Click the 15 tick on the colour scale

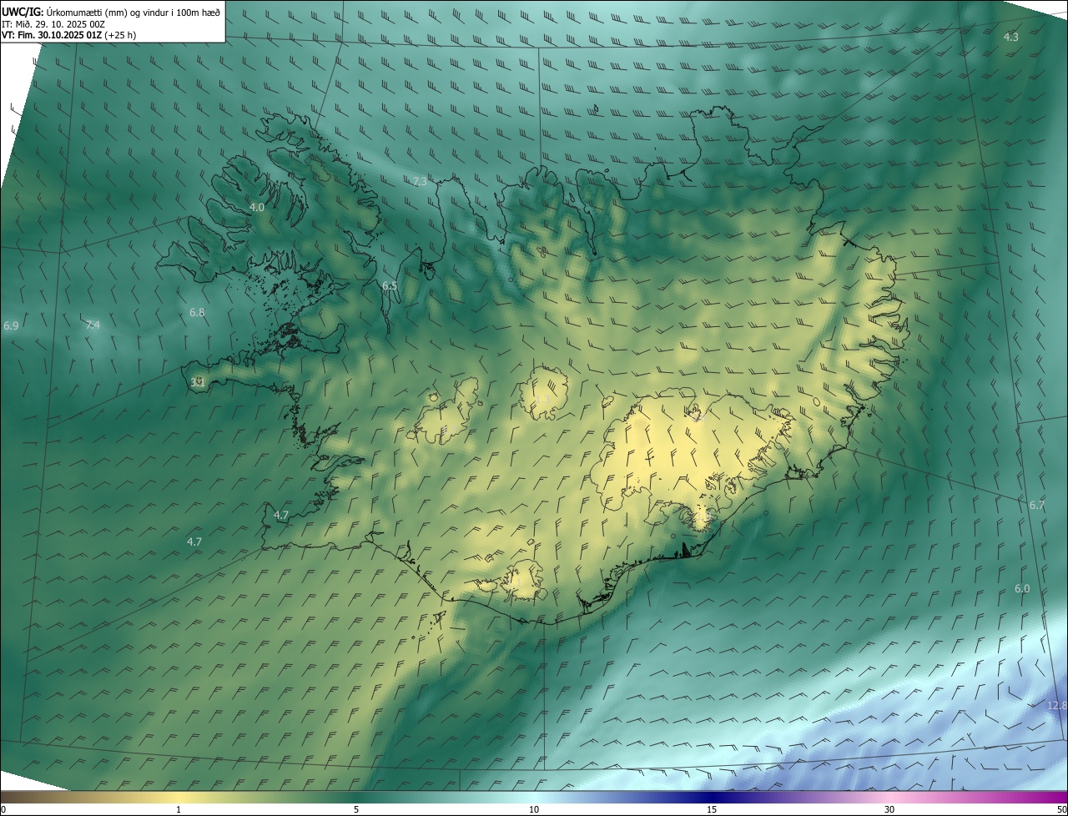point(712,809)
